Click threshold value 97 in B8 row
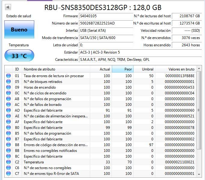The image size is (205, 180). point(151,145)
